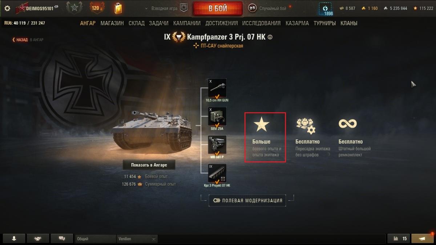Open the star bonus experience tile

265,137
